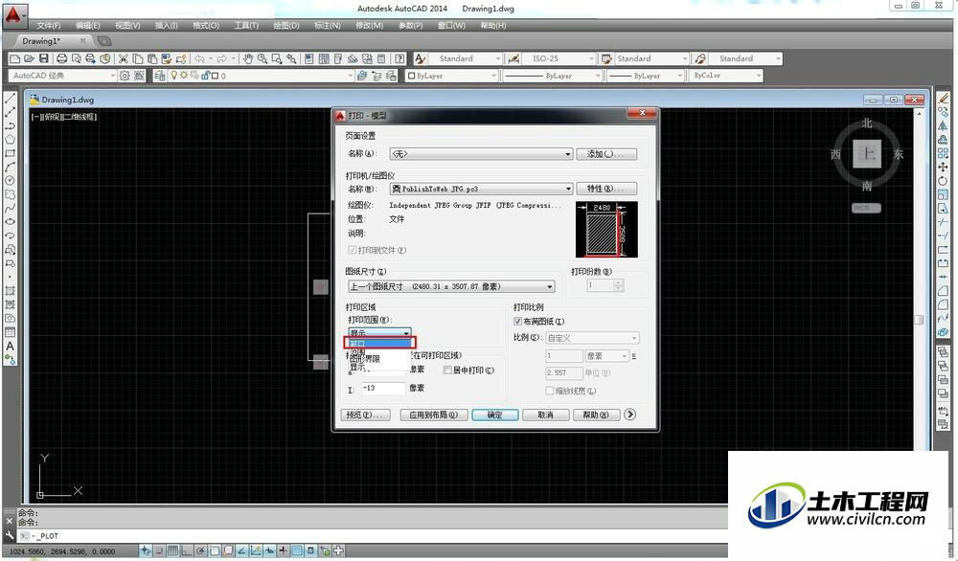Toggle Object Snap in status bar

[215, 550]
